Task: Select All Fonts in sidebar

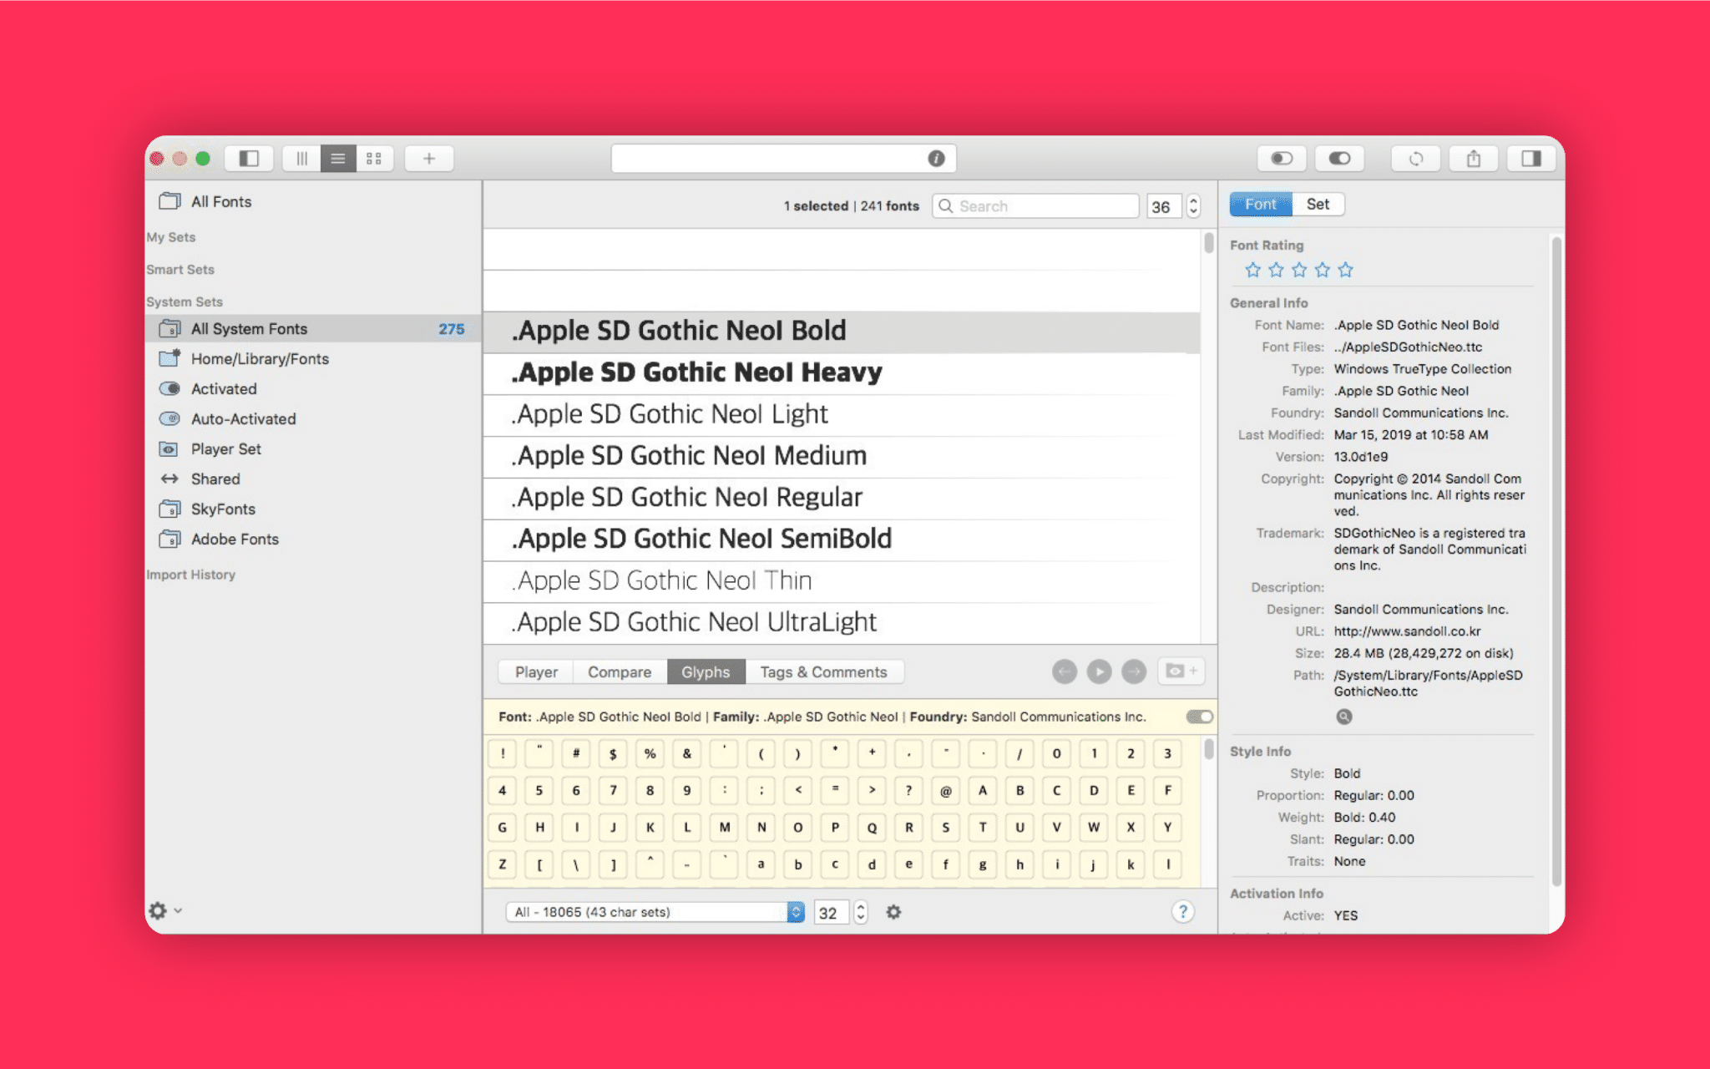Action: (x=221, y=202)
